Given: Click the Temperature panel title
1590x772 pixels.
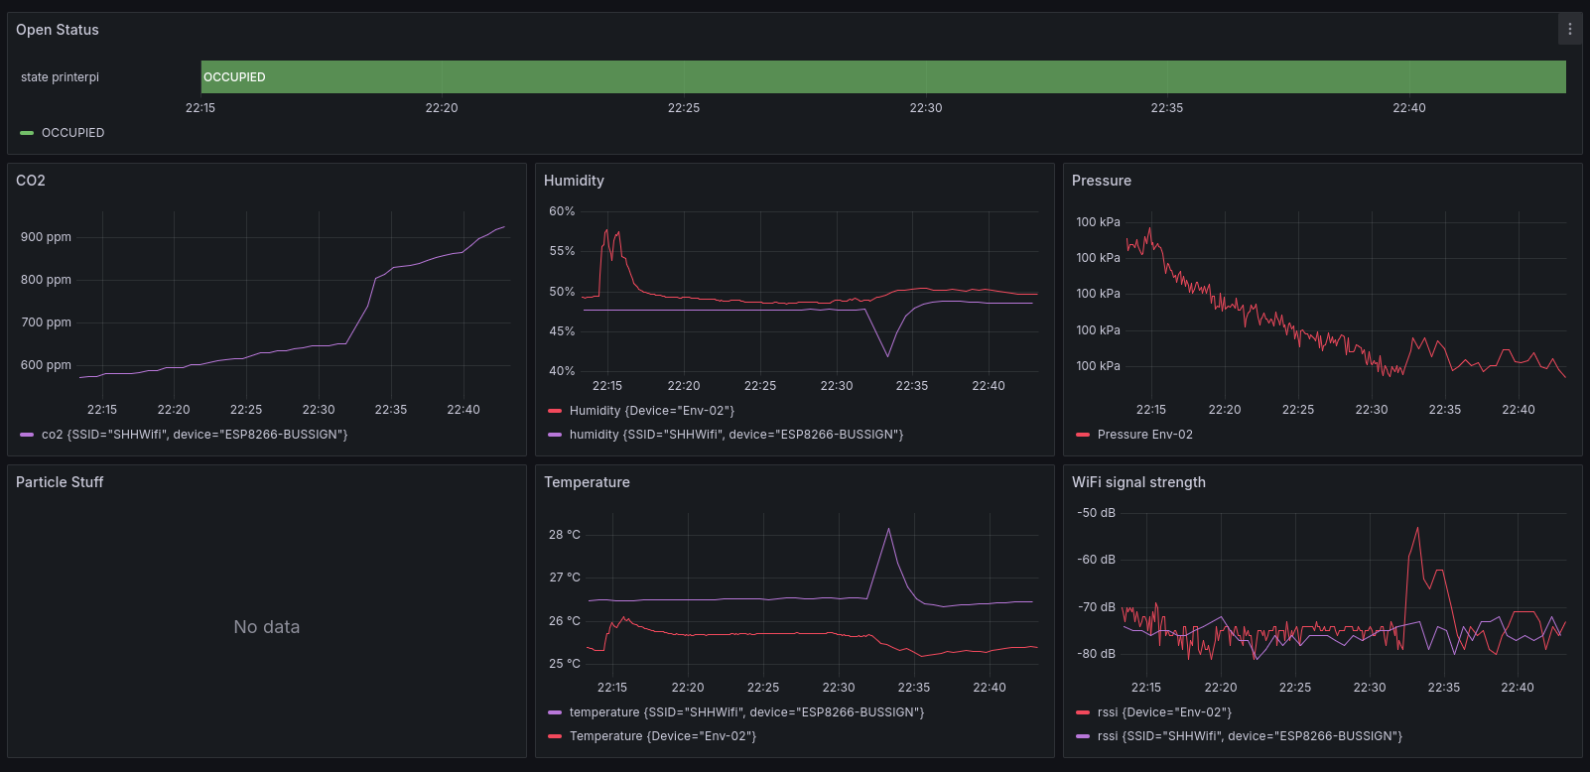Looking at the screenshot, I should click(x=587, y=482).
